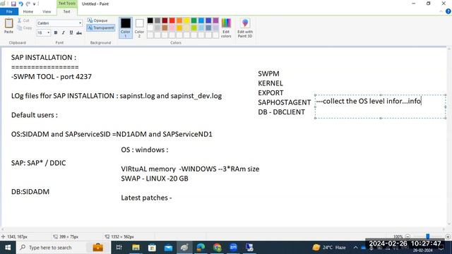Click inside the active text box

pyautogui.click(x=380, y=107)
